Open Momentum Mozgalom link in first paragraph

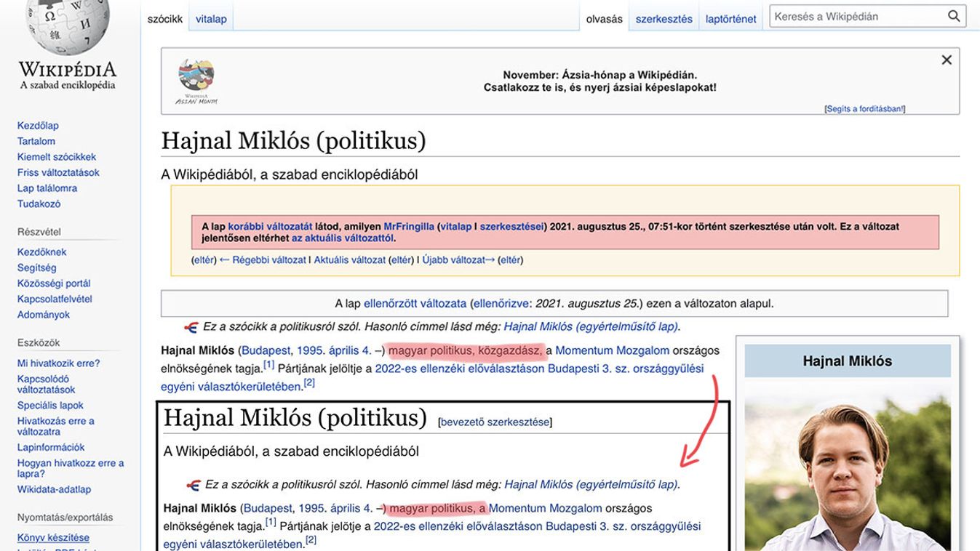pyautogui.click(x=612, y=350)
